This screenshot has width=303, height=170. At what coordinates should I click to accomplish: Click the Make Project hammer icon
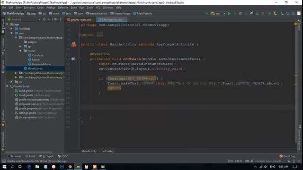[x=207, y=14]
